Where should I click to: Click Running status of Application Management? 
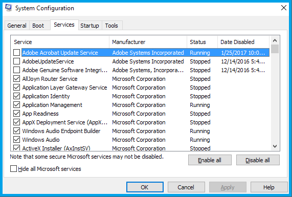[x=200, y=105]
